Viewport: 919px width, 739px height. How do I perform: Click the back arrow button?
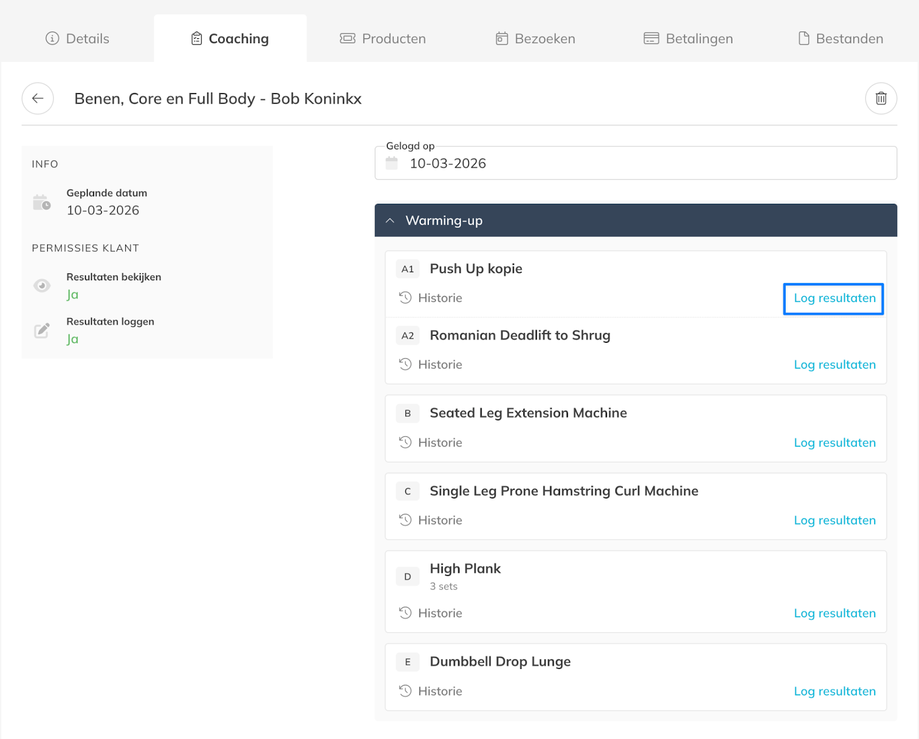(x=38, y=98)
